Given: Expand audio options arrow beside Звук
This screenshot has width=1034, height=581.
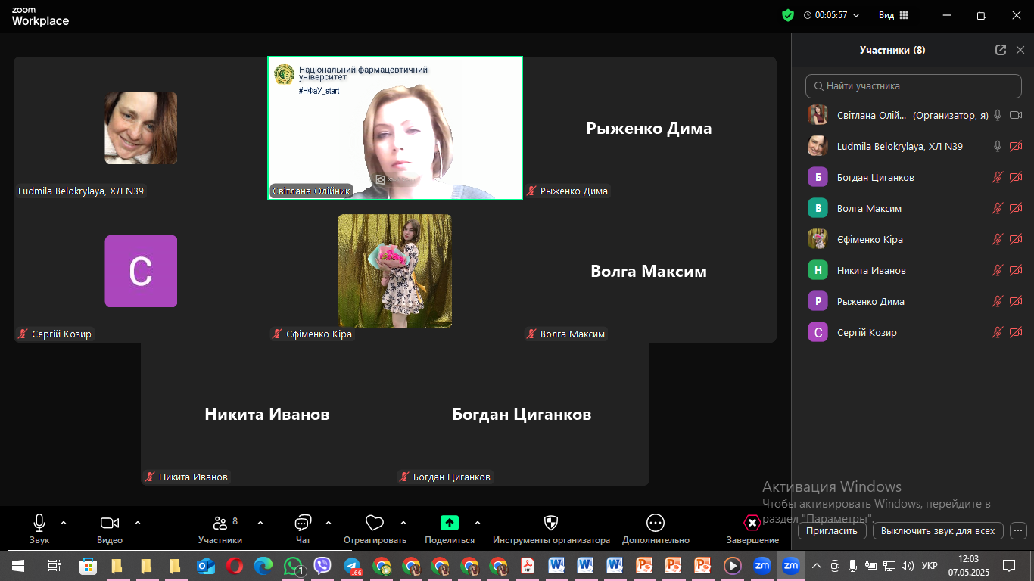Looking at the screenshot, I should [x=64, y=523].
